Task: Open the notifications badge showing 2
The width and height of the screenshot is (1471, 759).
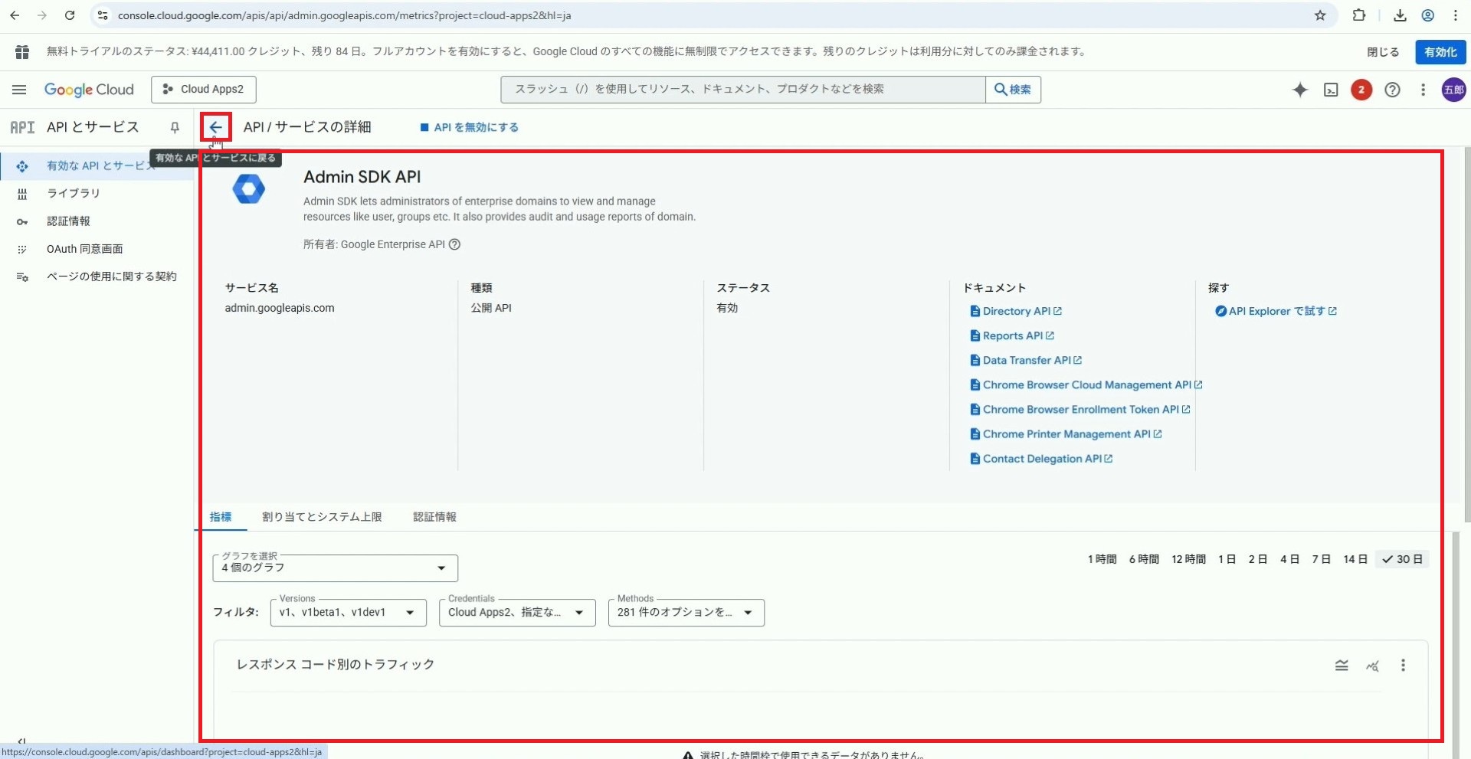Action: coord(1361,90)
